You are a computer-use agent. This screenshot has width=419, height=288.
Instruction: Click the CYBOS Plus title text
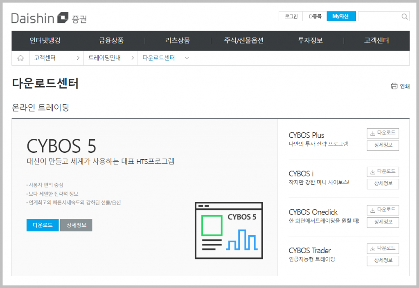click(306, 135)
